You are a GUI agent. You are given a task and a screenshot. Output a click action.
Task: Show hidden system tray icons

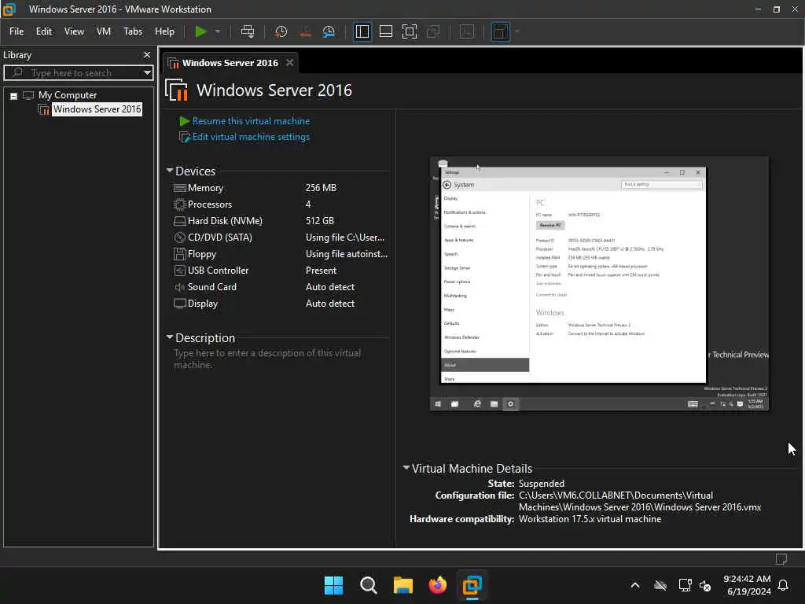(635, 585)
